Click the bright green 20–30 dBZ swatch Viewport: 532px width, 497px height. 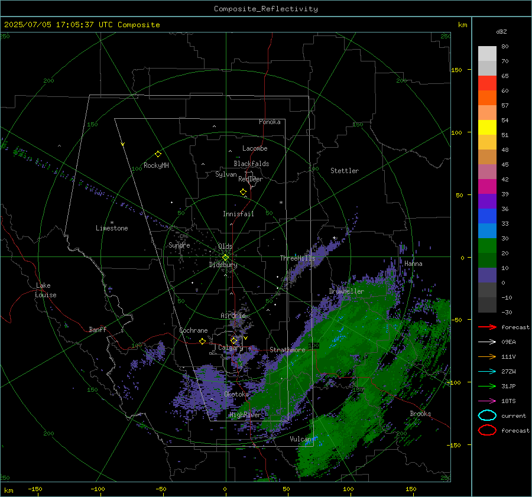pos(487,245)
